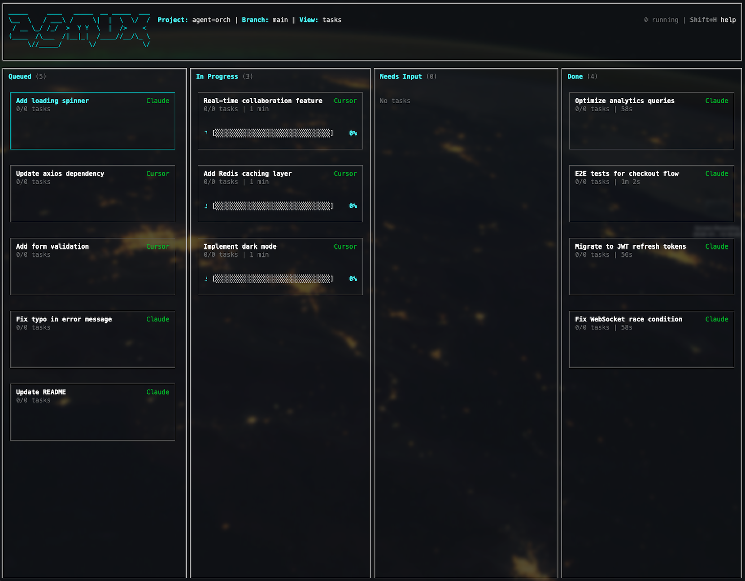745x581 pixels.
Task: Open Fix typo in error message task
Action: coord(92,339)
